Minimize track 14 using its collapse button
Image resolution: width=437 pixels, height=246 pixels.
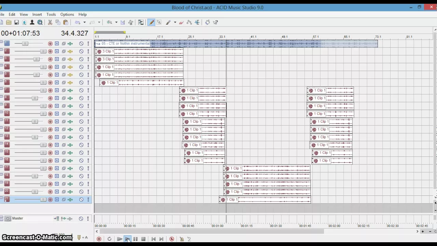(x=1, y=143)
